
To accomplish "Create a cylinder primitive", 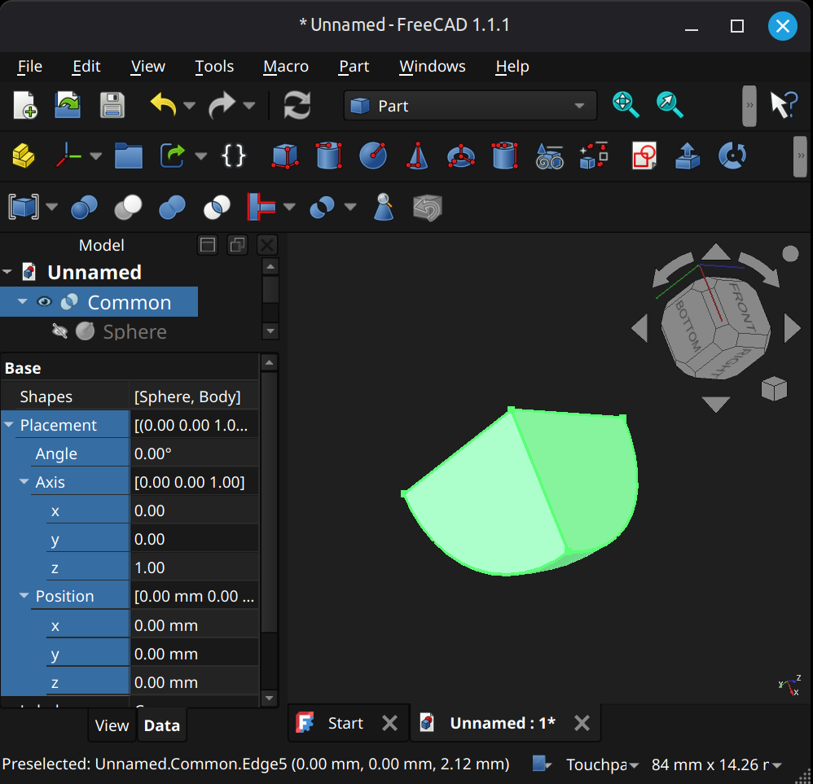I will click(x=329, y=155).
